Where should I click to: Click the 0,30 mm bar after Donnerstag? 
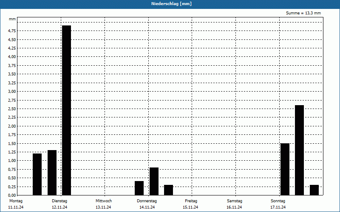tap(168, 190)
